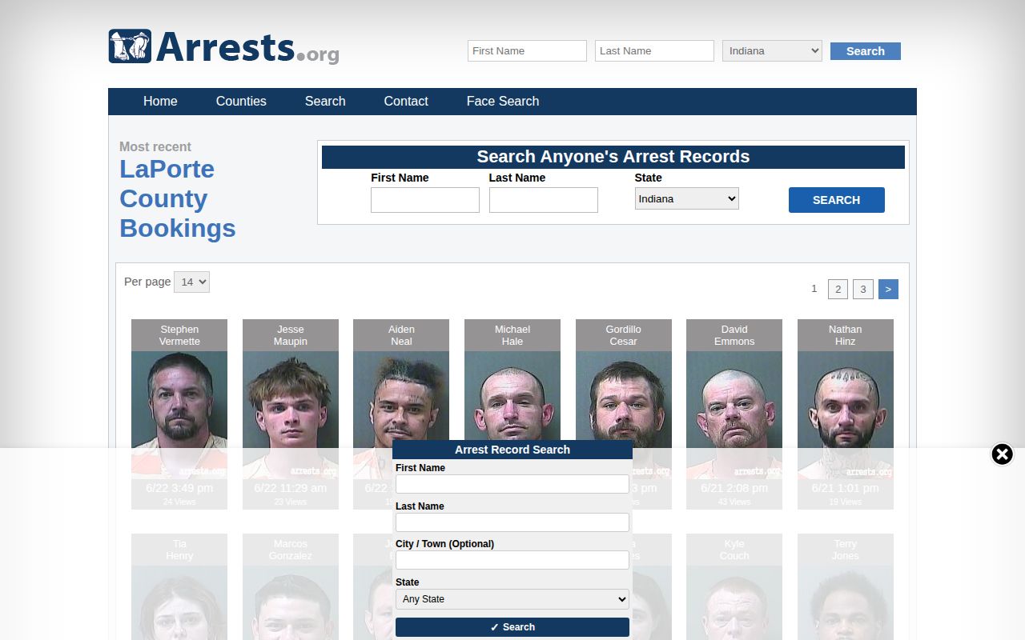Focus the header First Name field
The height and width of the screenshot is (640, 1025).
coord(527,51)
